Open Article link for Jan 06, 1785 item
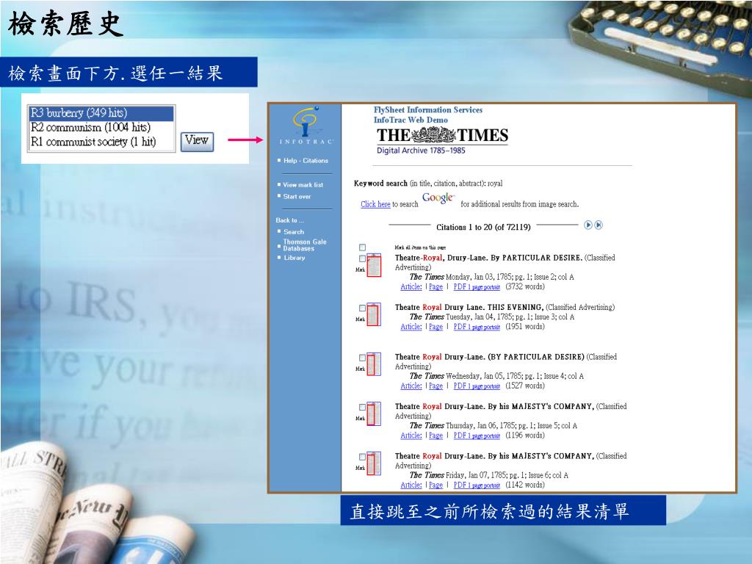This screenshot has width=752, height=564. click(411, 435)
